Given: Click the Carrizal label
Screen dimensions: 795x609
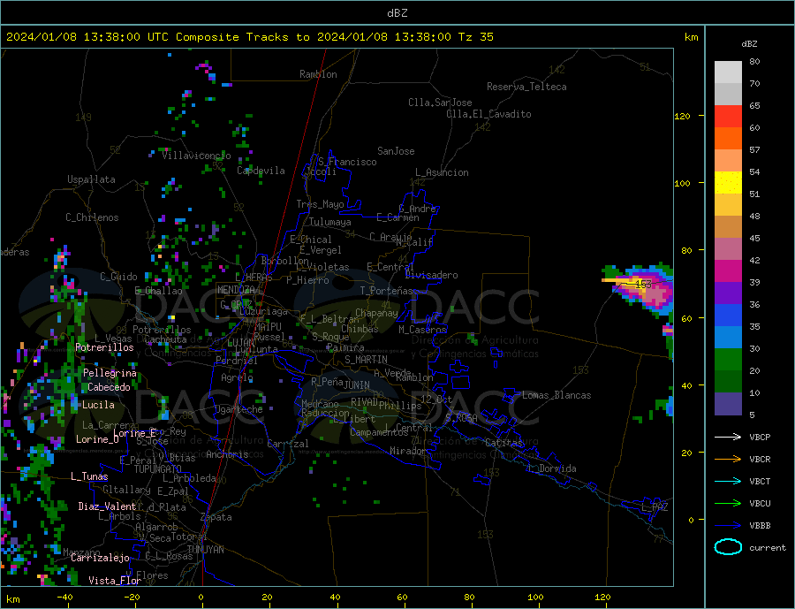Looking at the screenshot, I should (x=288, y=444).
